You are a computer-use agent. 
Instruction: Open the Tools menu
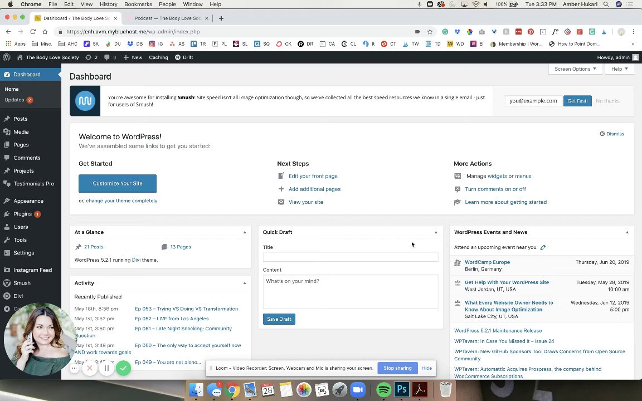point(20,240)
